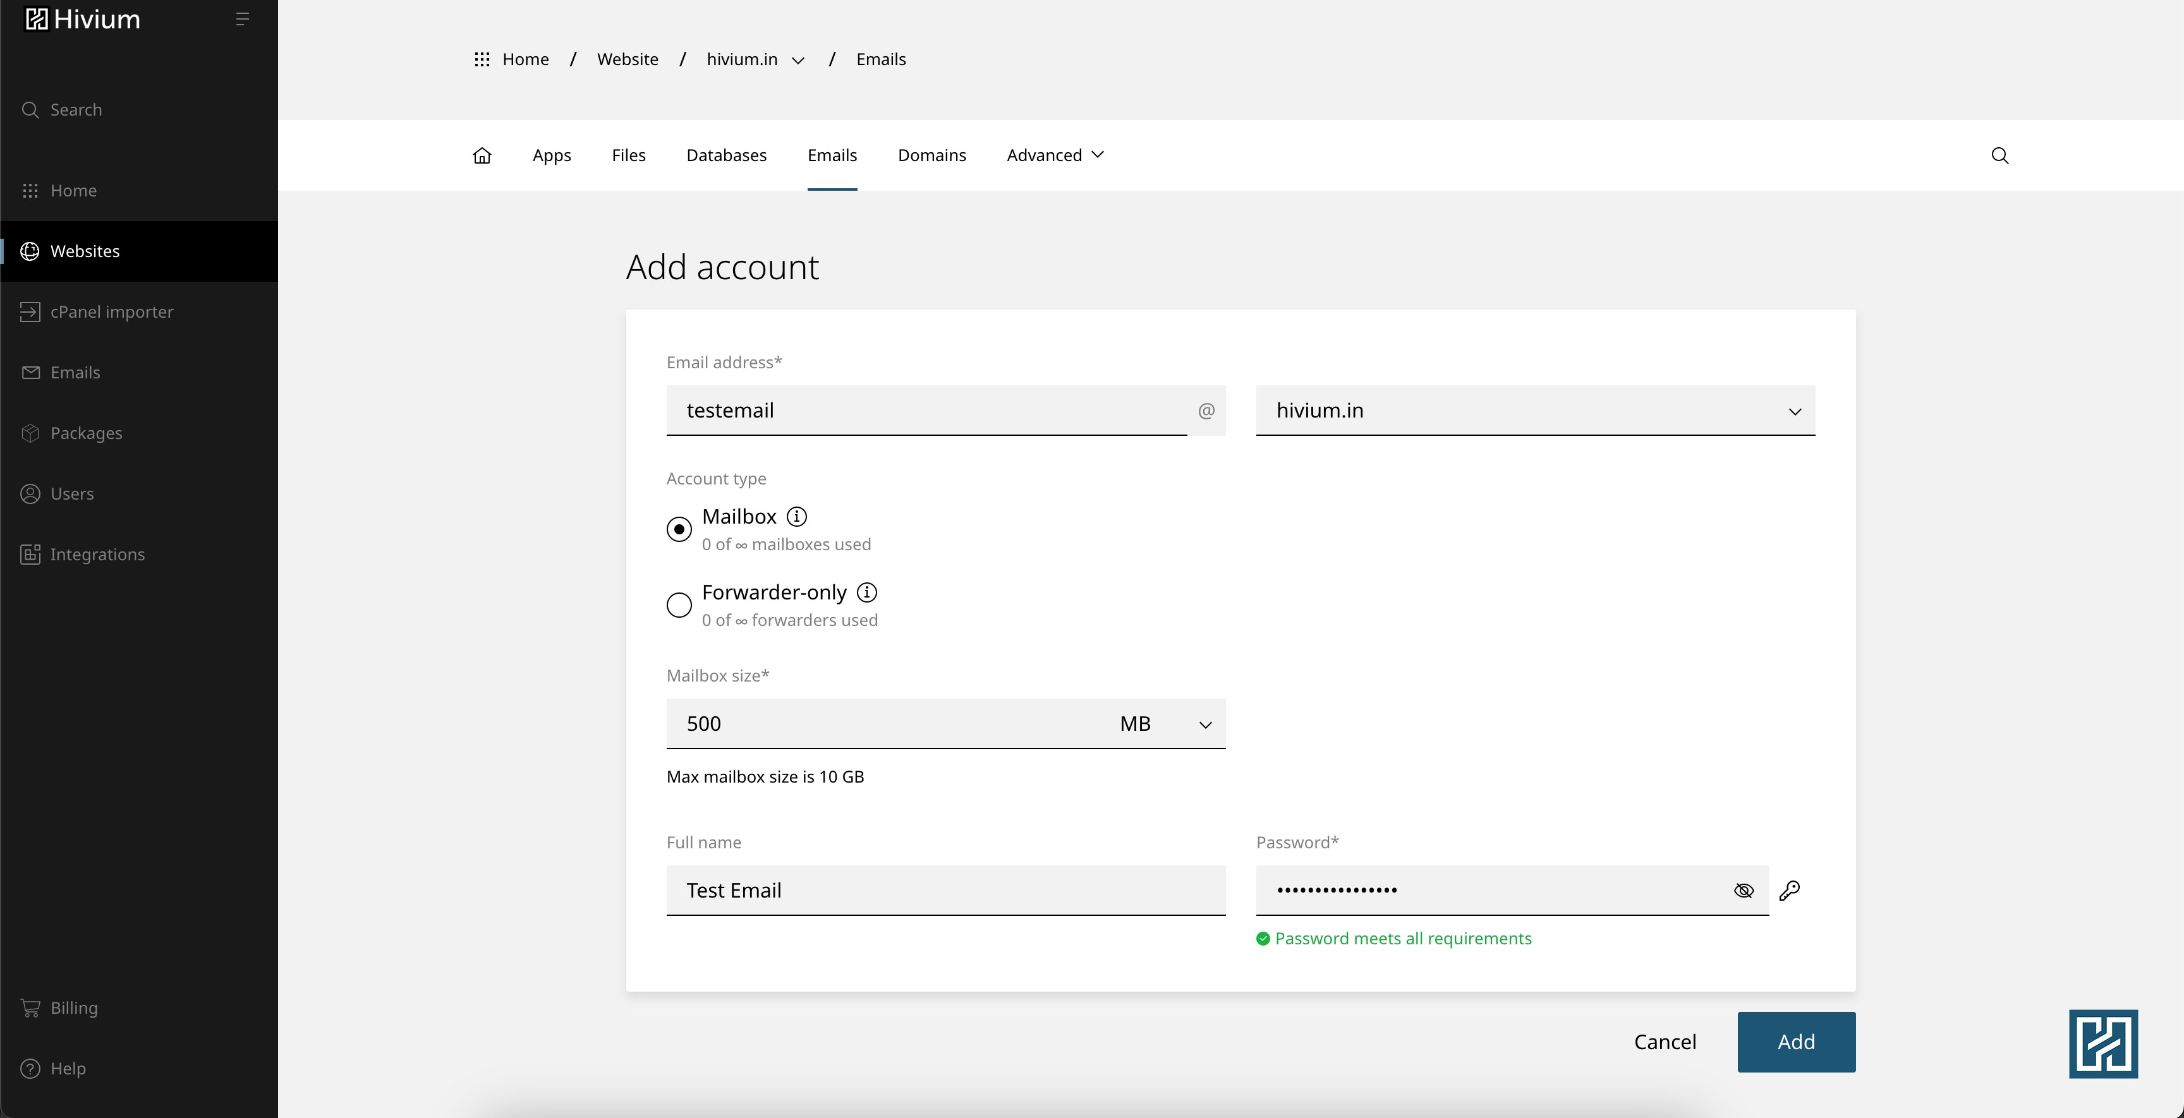The height and width of the screenshot is (1118, 2184).
Task: Expand the Advanced tab menu
Action: (x=1055, y=155)
